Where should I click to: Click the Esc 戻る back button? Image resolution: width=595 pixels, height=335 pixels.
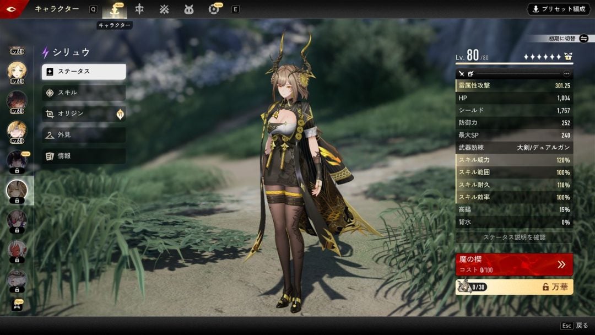[x=575, y=326]
